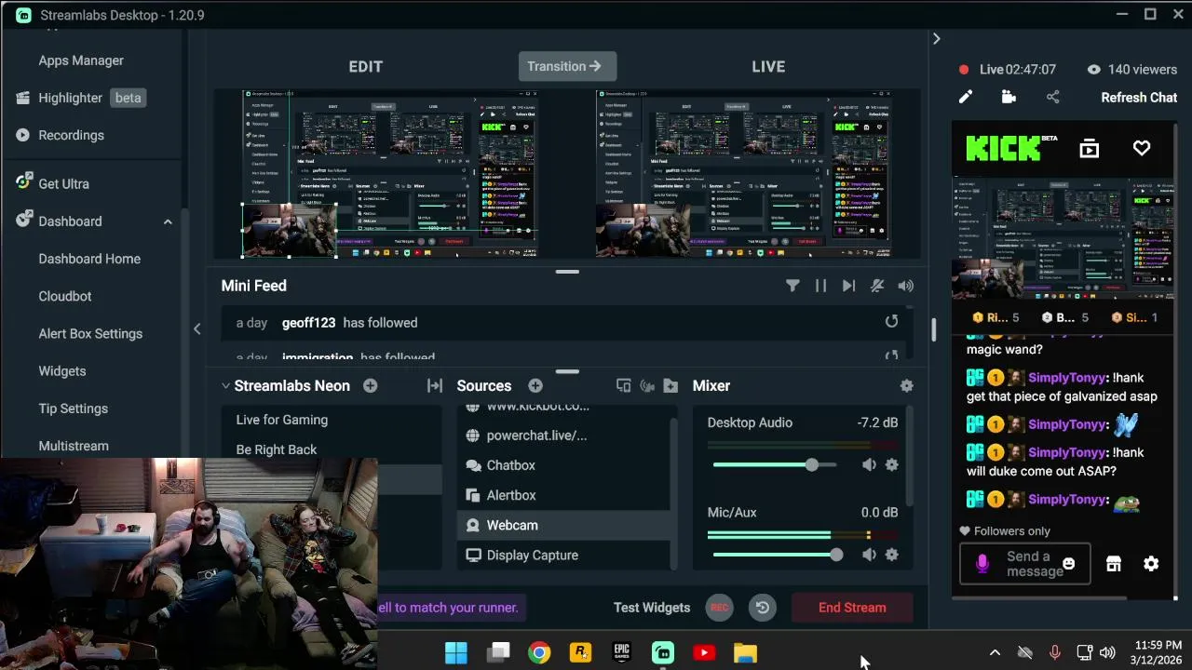The height and width of the screenshot is (670, 1192).
Task: Open Google Chrome from the taskbar
Action: click(x=539, y=652)
